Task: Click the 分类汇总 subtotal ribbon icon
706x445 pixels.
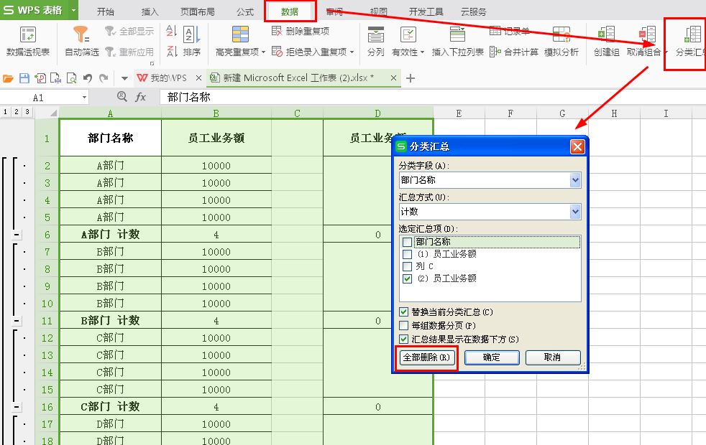Action: (x=692, y=34)
